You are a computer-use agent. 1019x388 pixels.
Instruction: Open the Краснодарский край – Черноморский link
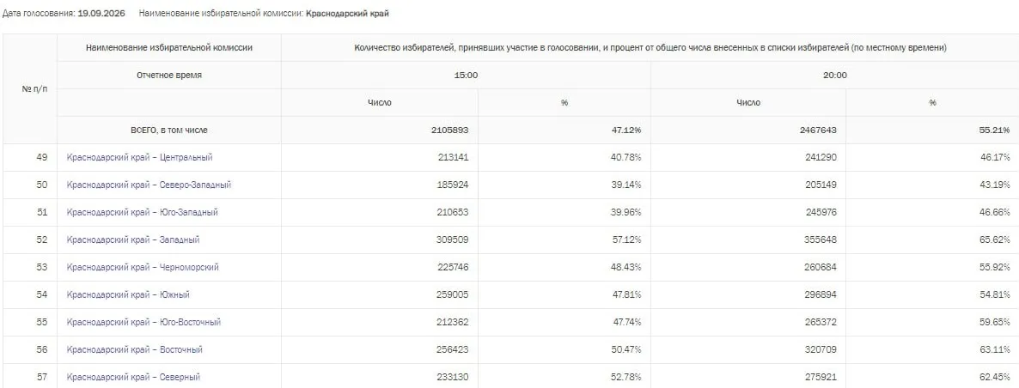click(143, 267)
